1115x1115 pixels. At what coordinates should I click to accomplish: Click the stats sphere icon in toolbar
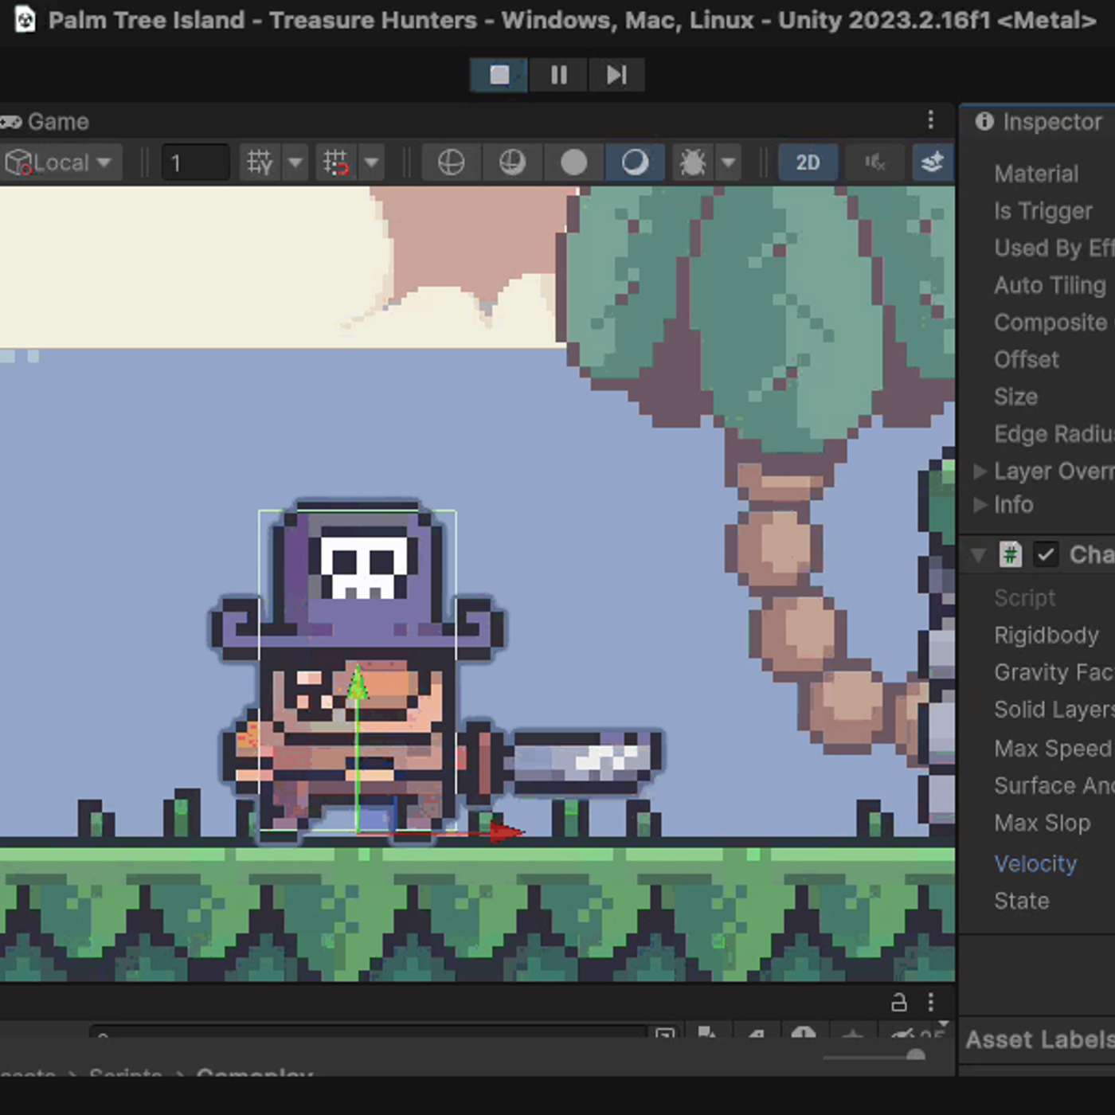575,162
